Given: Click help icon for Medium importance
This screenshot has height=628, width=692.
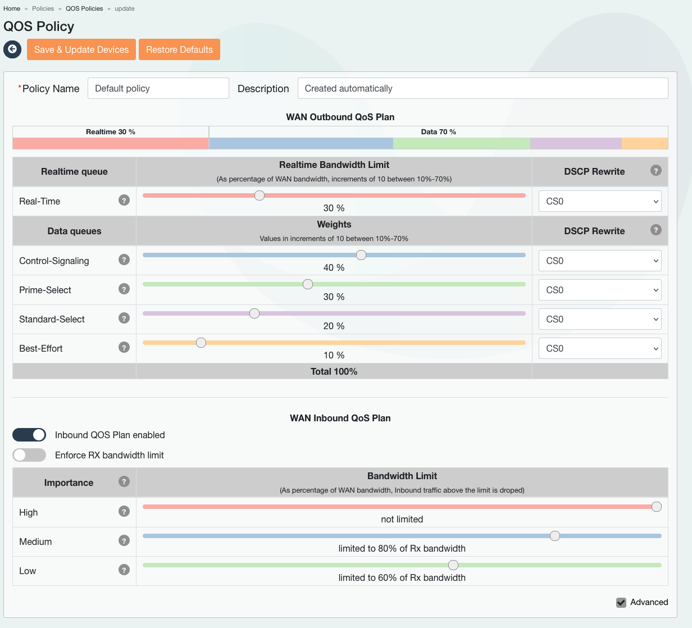Looking at the screenshot, I should click(x=124, y=540).
